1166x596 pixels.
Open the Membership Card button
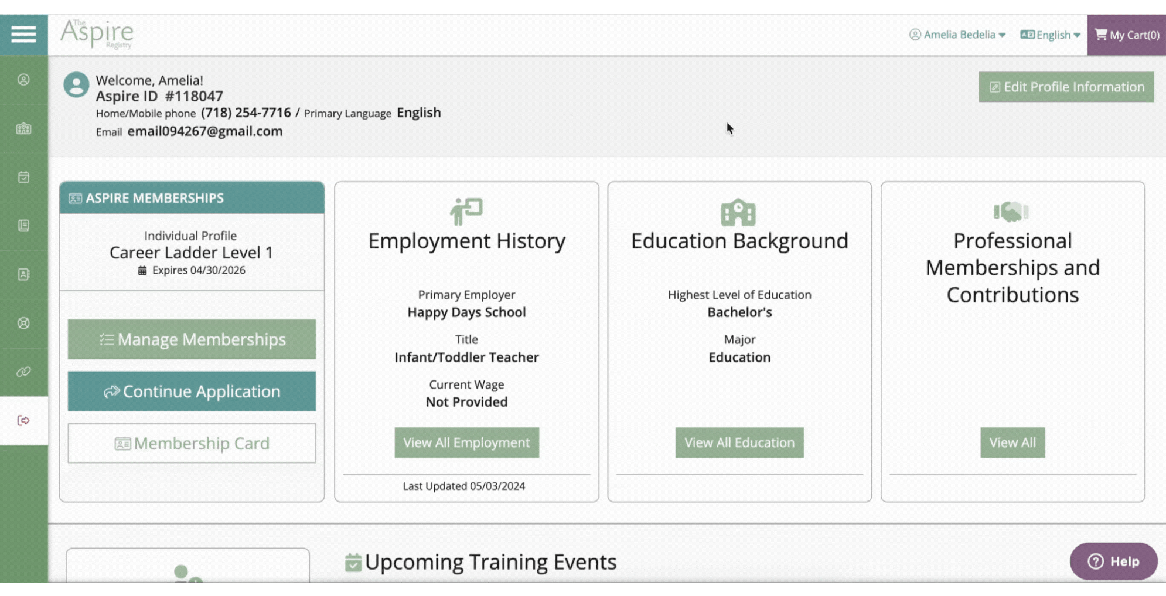point(192,443)
